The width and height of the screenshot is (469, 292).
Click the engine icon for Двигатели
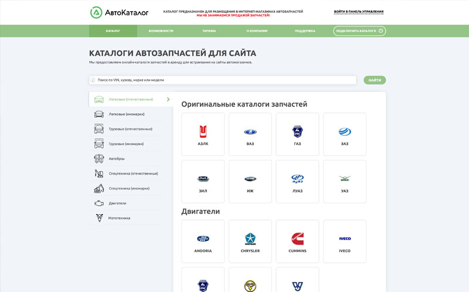pos(99,203)
